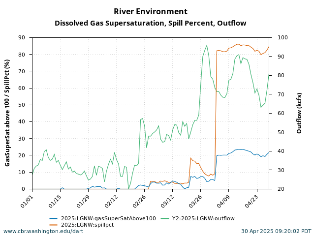Click right axis outflow value 100

(x=283, y=37)
